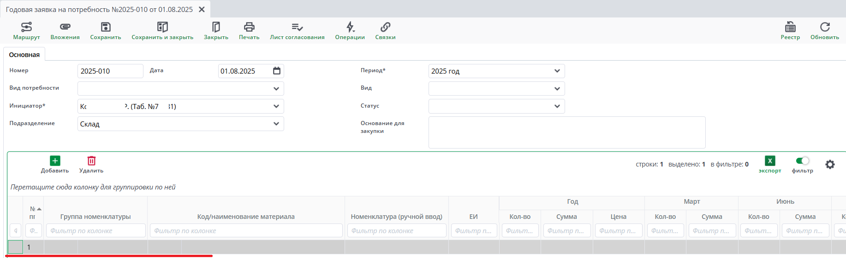
Task: Open Лист согласования approval sheet
Action: (297, 27)
